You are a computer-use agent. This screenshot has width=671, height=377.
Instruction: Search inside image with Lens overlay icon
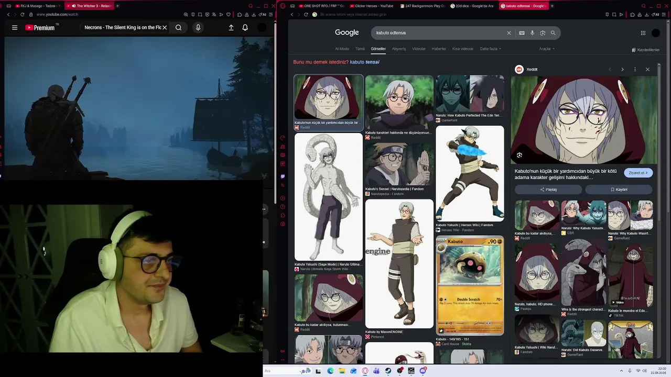click(x=520, y=155)
